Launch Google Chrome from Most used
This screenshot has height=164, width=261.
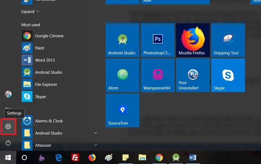[x=43, y=36]
